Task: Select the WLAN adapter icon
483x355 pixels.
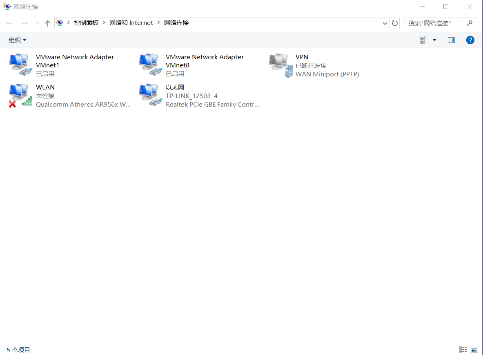Action: (x=21, y=96)
